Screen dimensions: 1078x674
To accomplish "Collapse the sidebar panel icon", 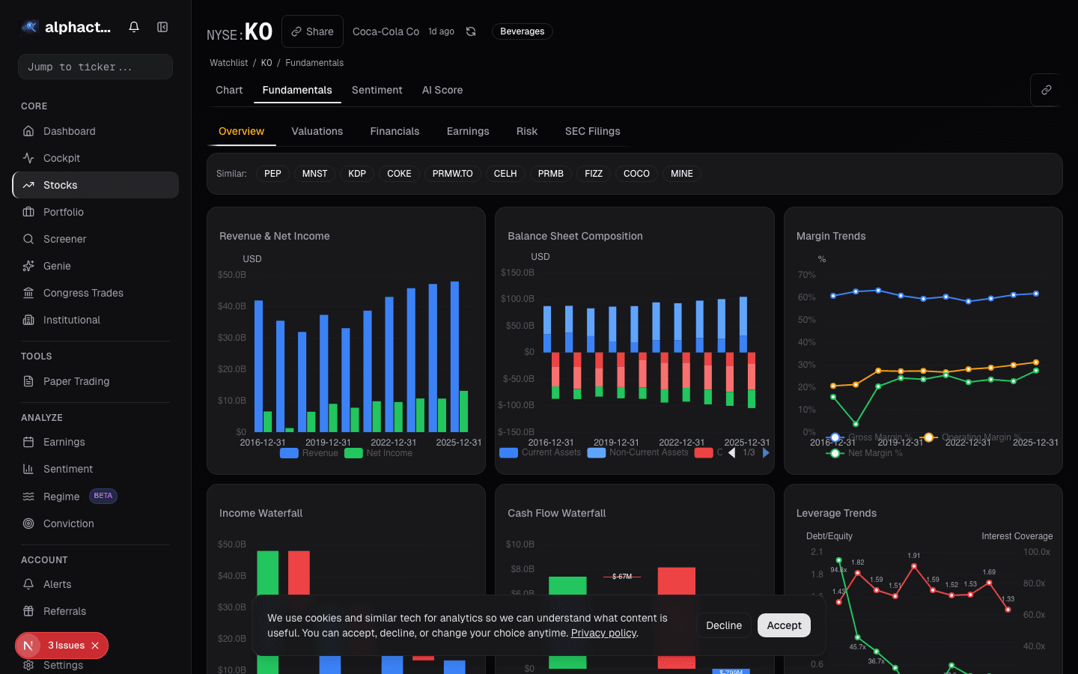I will pos(162,27).
